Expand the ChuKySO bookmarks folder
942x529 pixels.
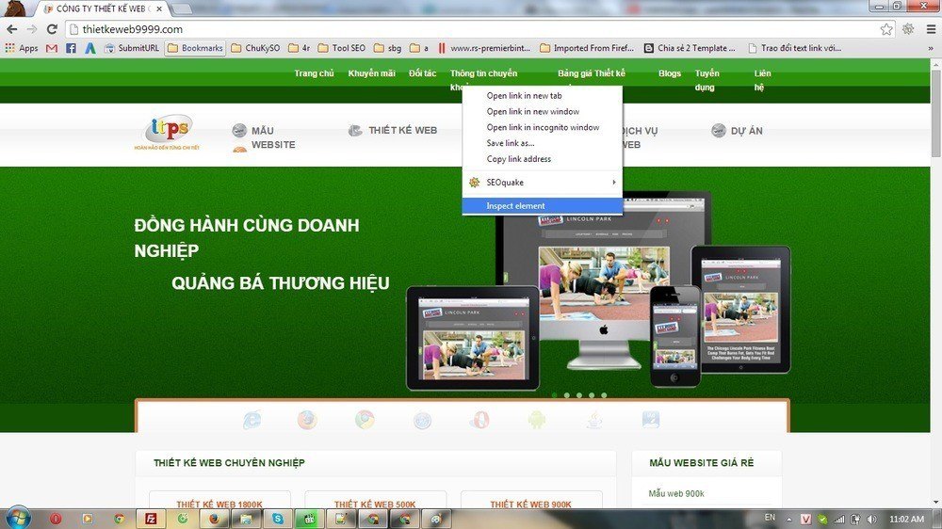click(256, 48)
